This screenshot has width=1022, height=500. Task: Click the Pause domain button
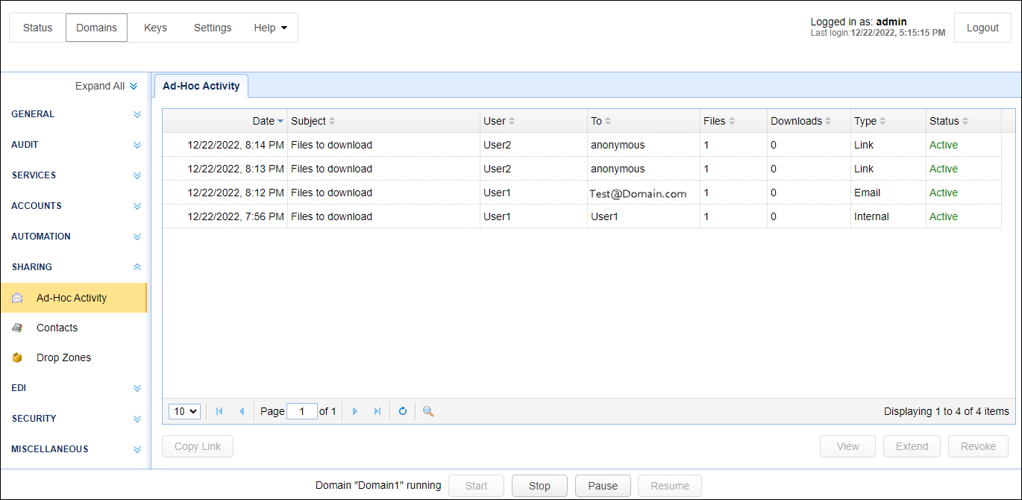click(603, 486)
